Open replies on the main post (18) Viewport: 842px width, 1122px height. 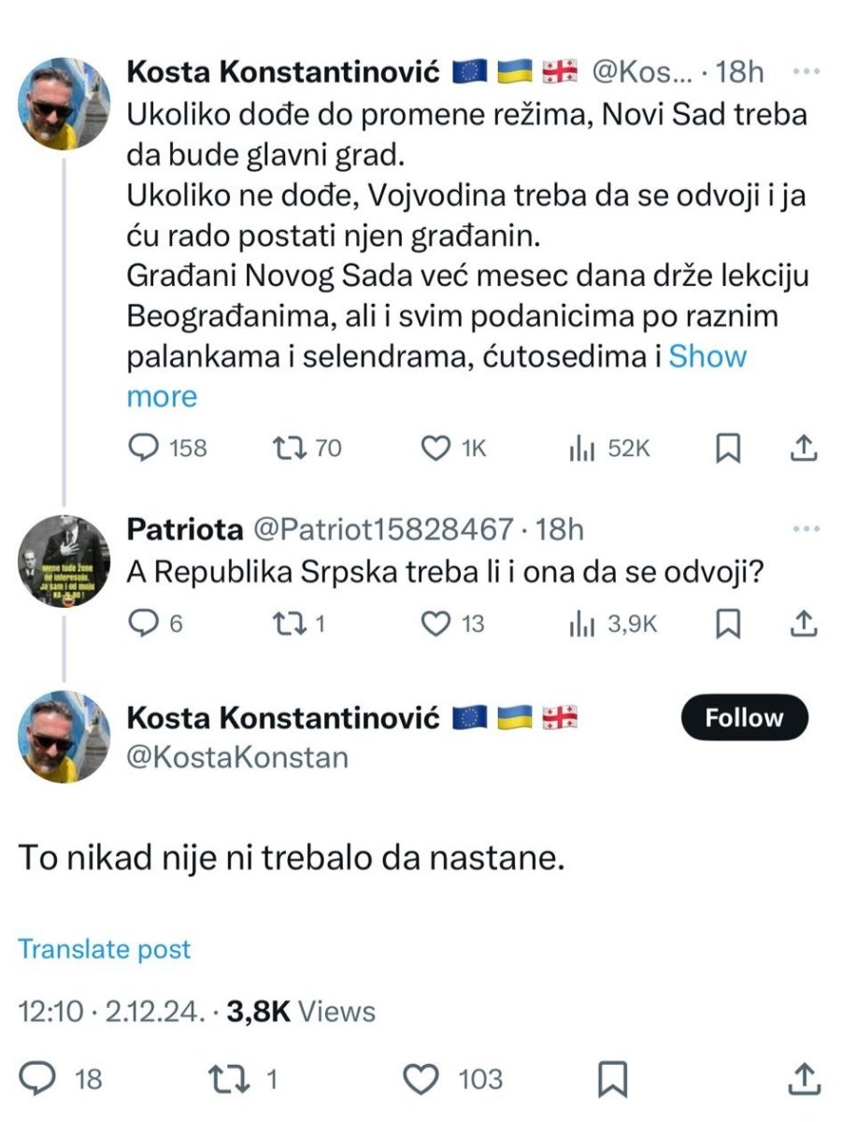coord(61,1079)
